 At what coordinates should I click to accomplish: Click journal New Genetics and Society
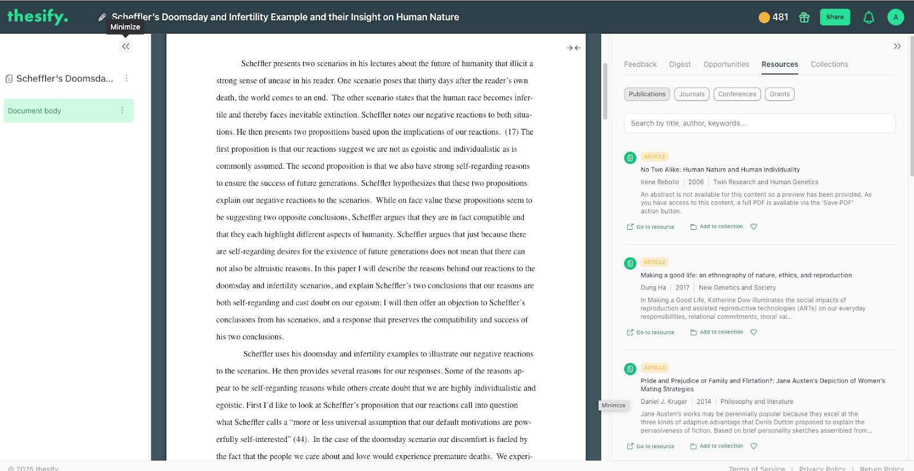click(737, 288)
